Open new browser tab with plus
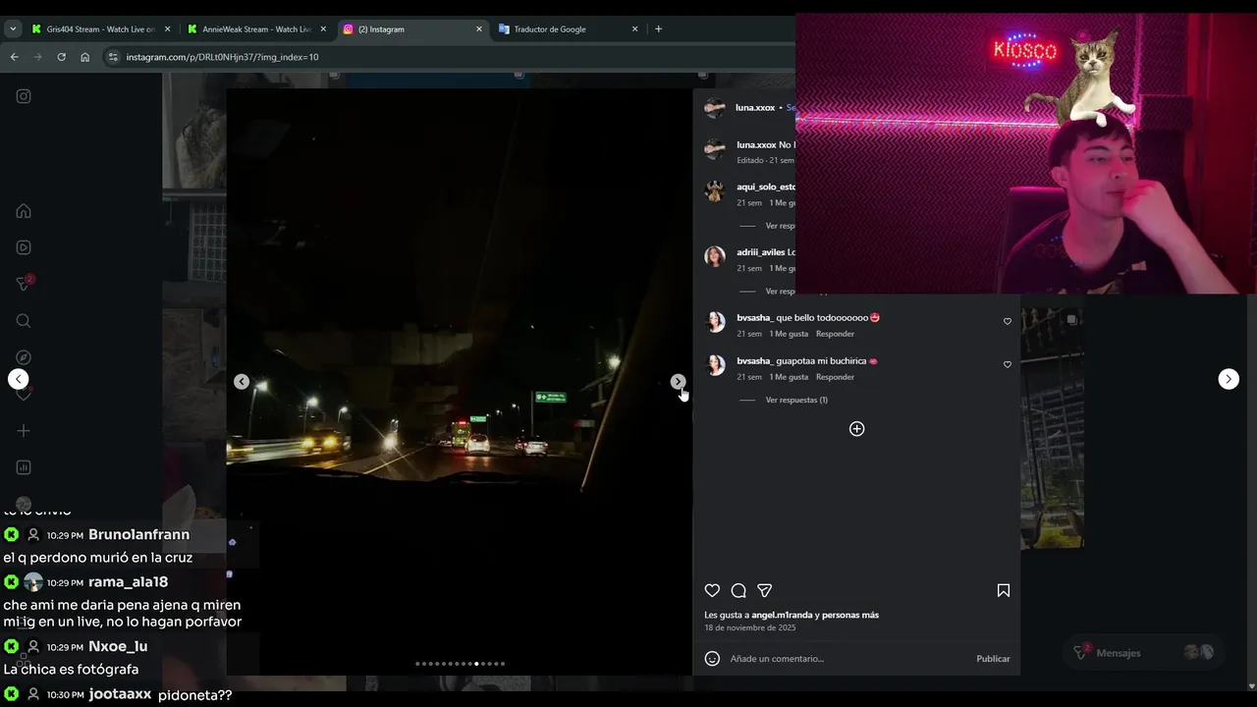1257x707 pixels. click(658, 29)
